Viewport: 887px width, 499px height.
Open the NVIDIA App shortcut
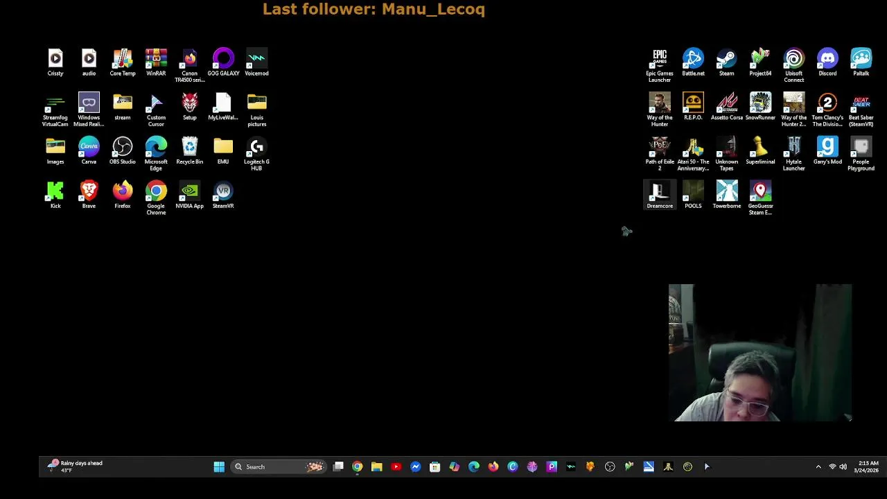[x=189, y=195]
